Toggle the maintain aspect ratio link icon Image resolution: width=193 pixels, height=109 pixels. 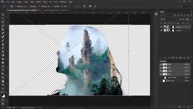pyautogui.click(x=49, y=6)
